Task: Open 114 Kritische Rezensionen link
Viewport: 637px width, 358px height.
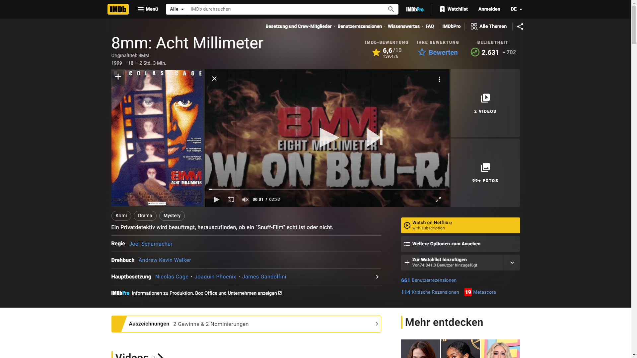Action: [430, 292]
